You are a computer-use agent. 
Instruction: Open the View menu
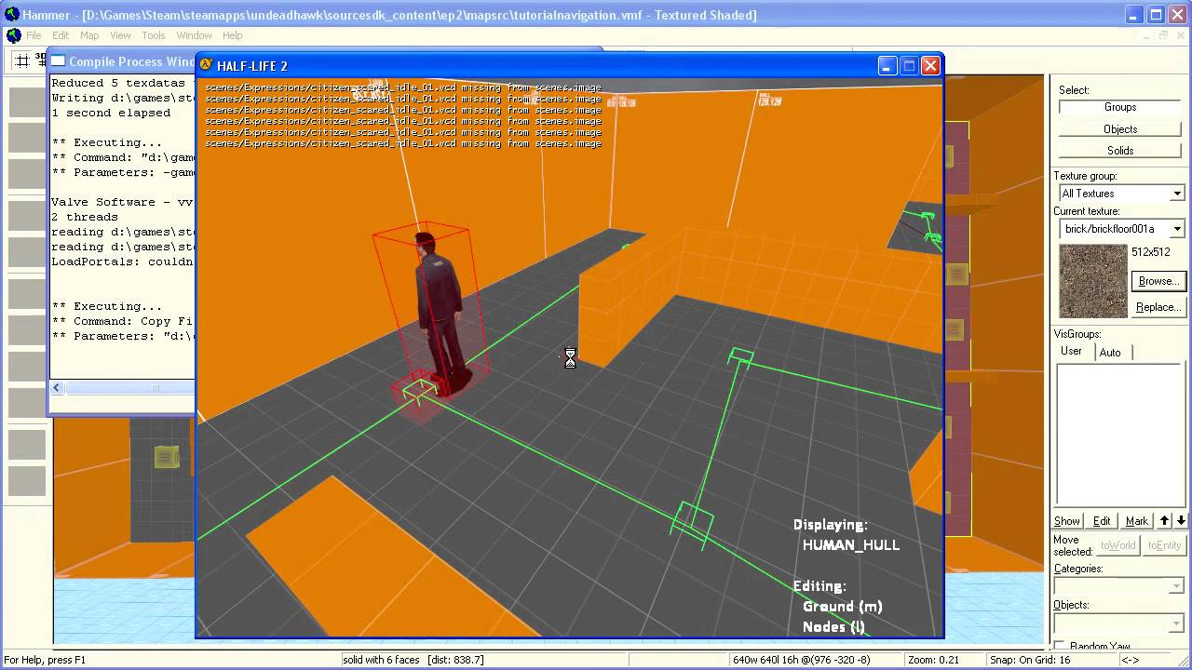tap(120, 35)
